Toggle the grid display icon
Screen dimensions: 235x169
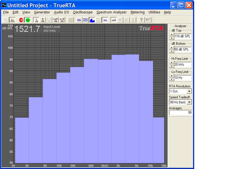click(70, 20)
